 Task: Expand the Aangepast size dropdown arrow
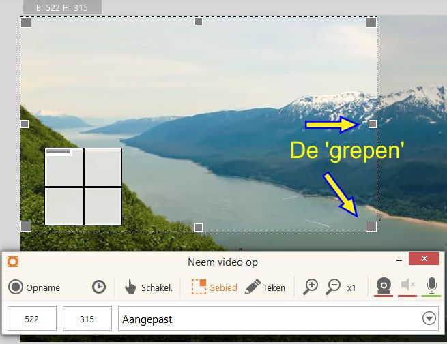429,318
